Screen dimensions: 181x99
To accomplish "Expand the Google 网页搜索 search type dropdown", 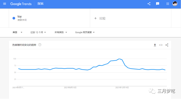I will [85, 32].
